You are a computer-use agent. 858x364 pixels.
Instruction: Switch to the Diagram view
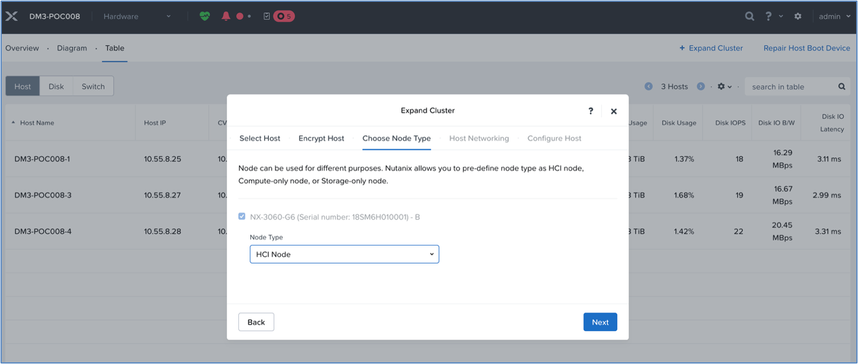72,48
